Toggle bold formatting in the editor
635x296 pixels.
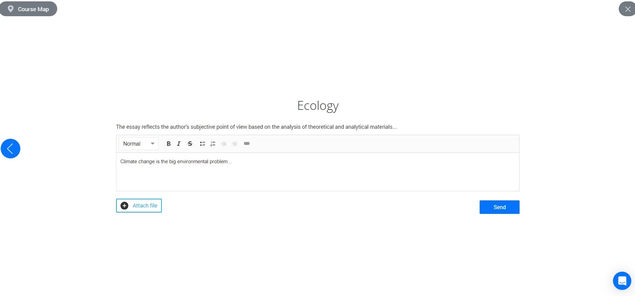pyautogui.click(x=169, y=144)
